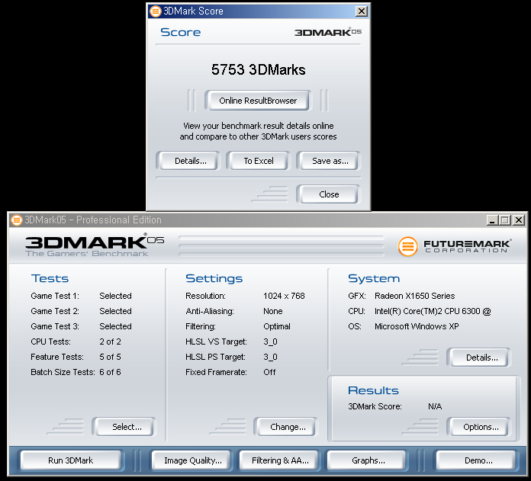Click the Save as... button
531x481 pixels.
(x=329, y=161)
